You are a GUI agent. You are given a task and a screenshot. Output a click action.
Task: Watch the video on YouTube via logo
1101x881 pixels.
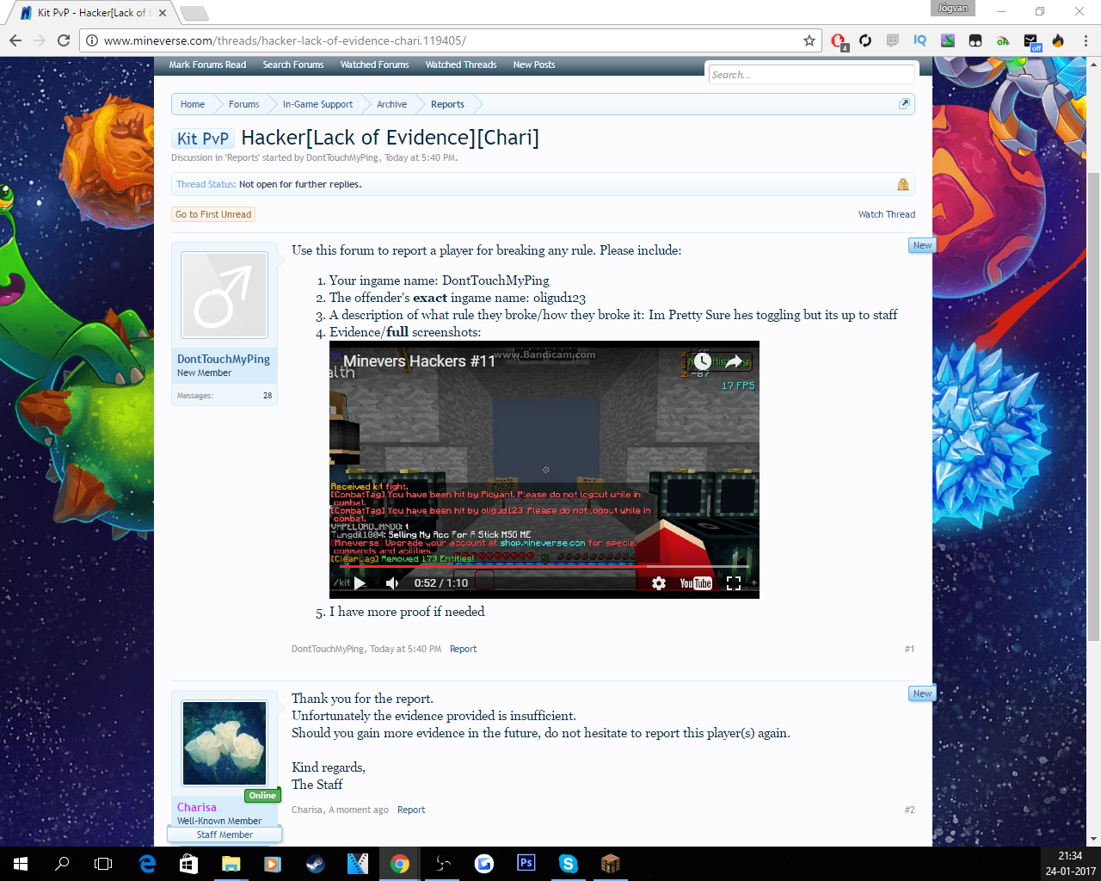coord(696,583)
